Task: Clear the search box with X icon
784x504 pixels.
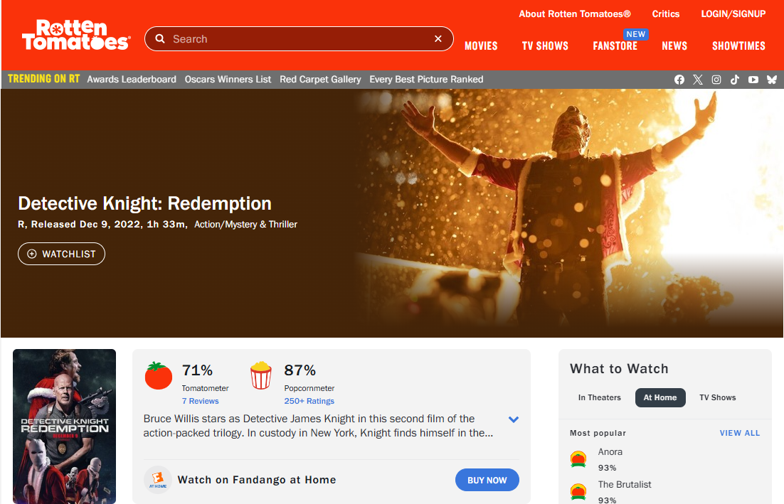Action: 438,39
